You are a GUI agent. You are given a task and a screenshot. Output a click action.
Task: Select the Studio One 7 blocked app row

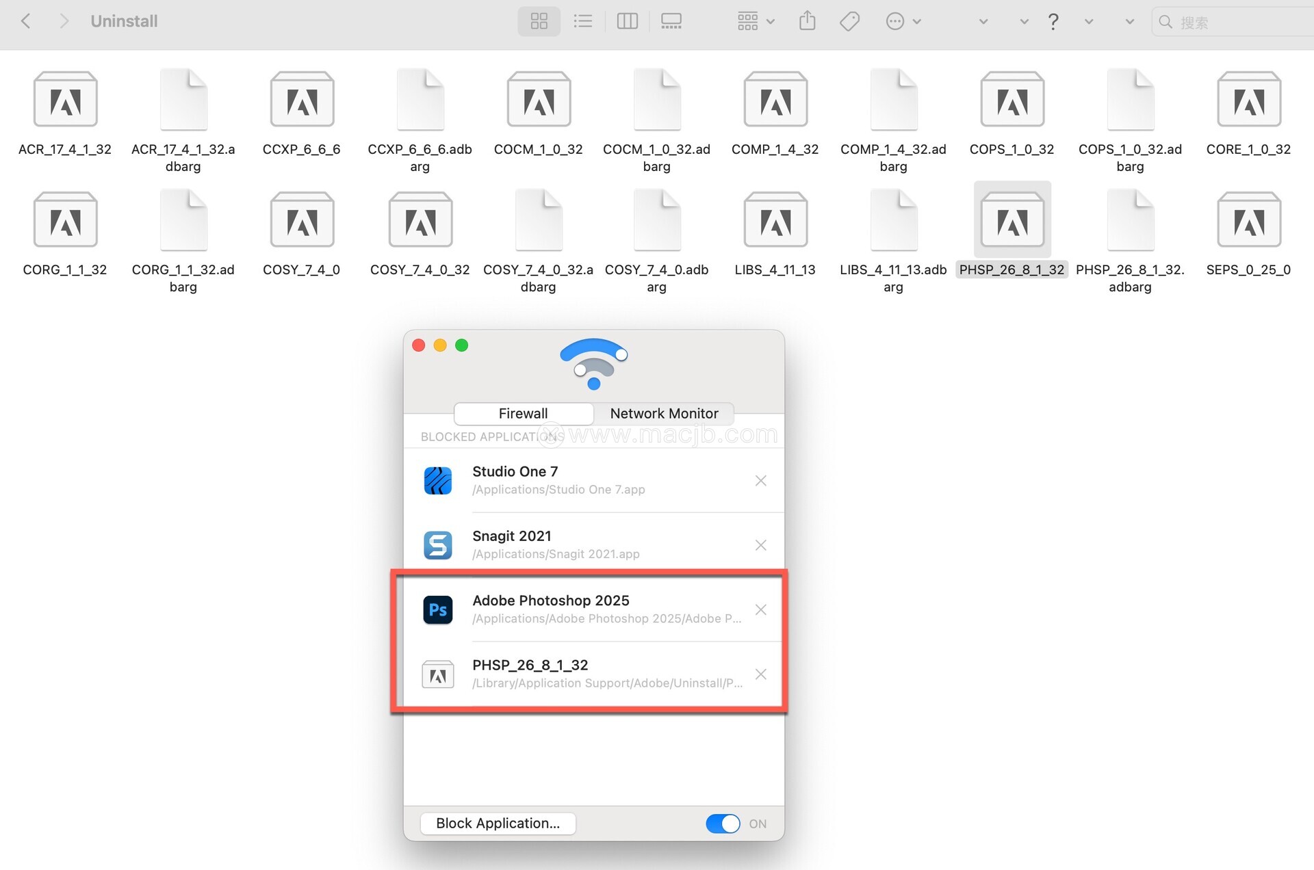click(593, 480)
